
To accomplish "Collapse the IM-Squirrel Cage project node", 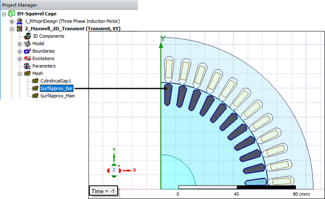I will point(4,14).
